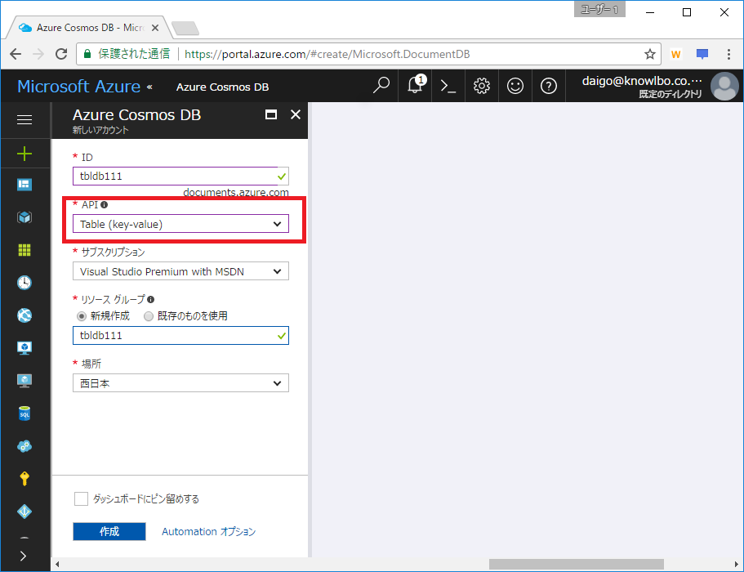Open the subscription dropdown
Image resolution: width=744 pixels, height=572 pixels.
click(x=180, y=271)
